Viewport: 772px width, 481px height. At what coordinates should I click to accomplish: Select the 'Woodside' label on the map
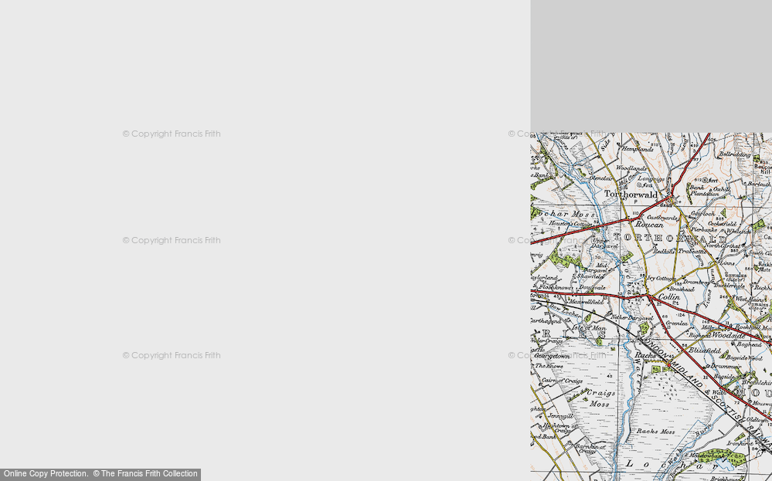click(729, 335)
